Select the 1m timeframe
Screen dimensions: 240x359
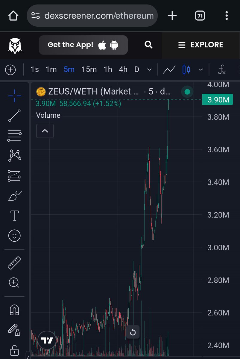(51, 69)
